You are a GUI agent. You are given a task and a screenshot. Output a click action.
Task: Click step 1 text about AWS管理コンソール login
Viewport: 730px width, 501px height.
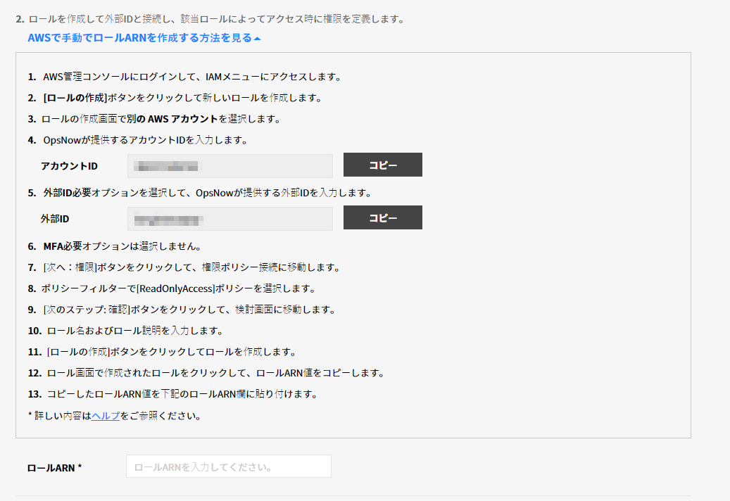(191, 77)
